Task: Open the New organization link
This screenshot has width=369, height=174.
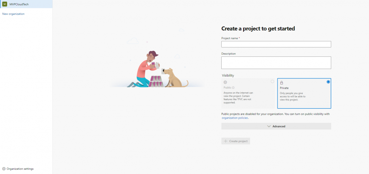Action: [13, 14]
